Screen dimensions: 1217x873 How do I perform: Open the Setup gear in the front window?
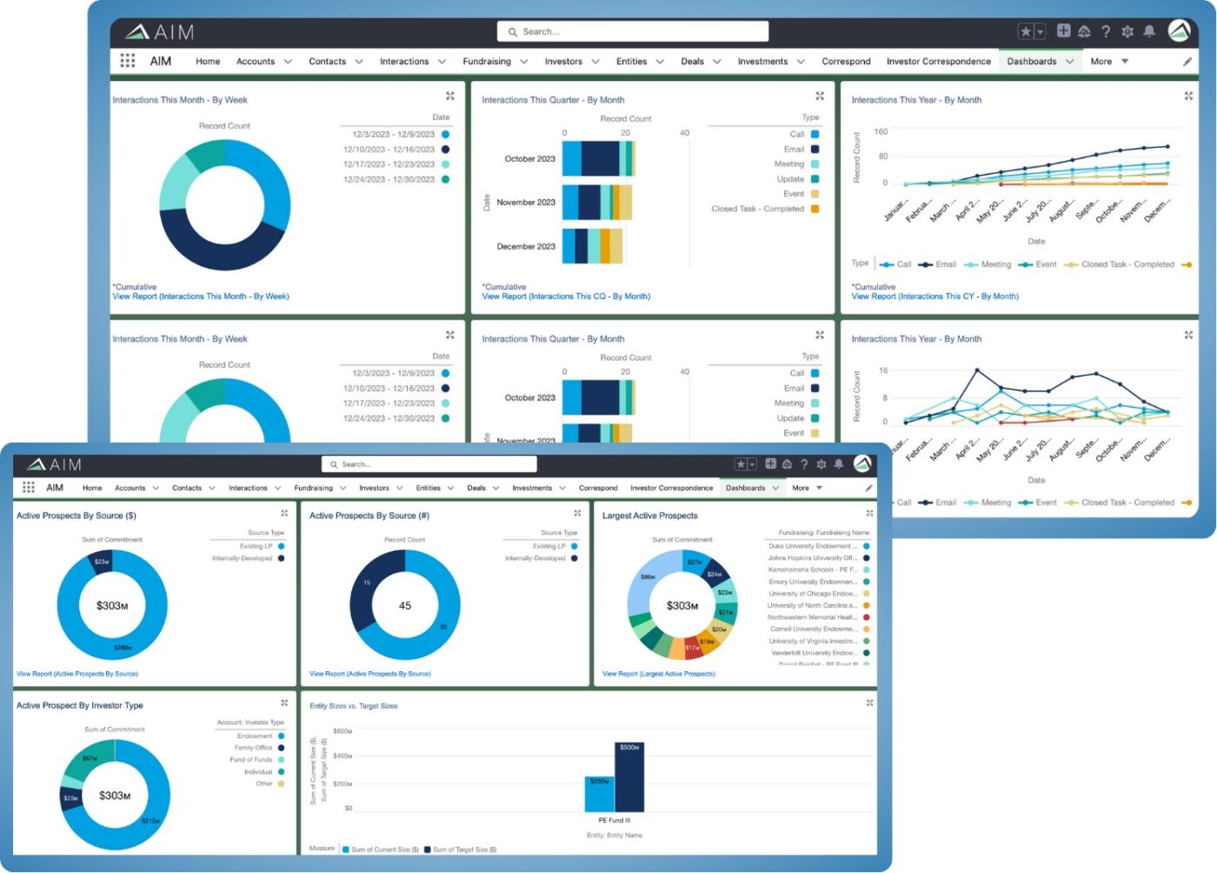pyautogui.click(x=821, y=464)
